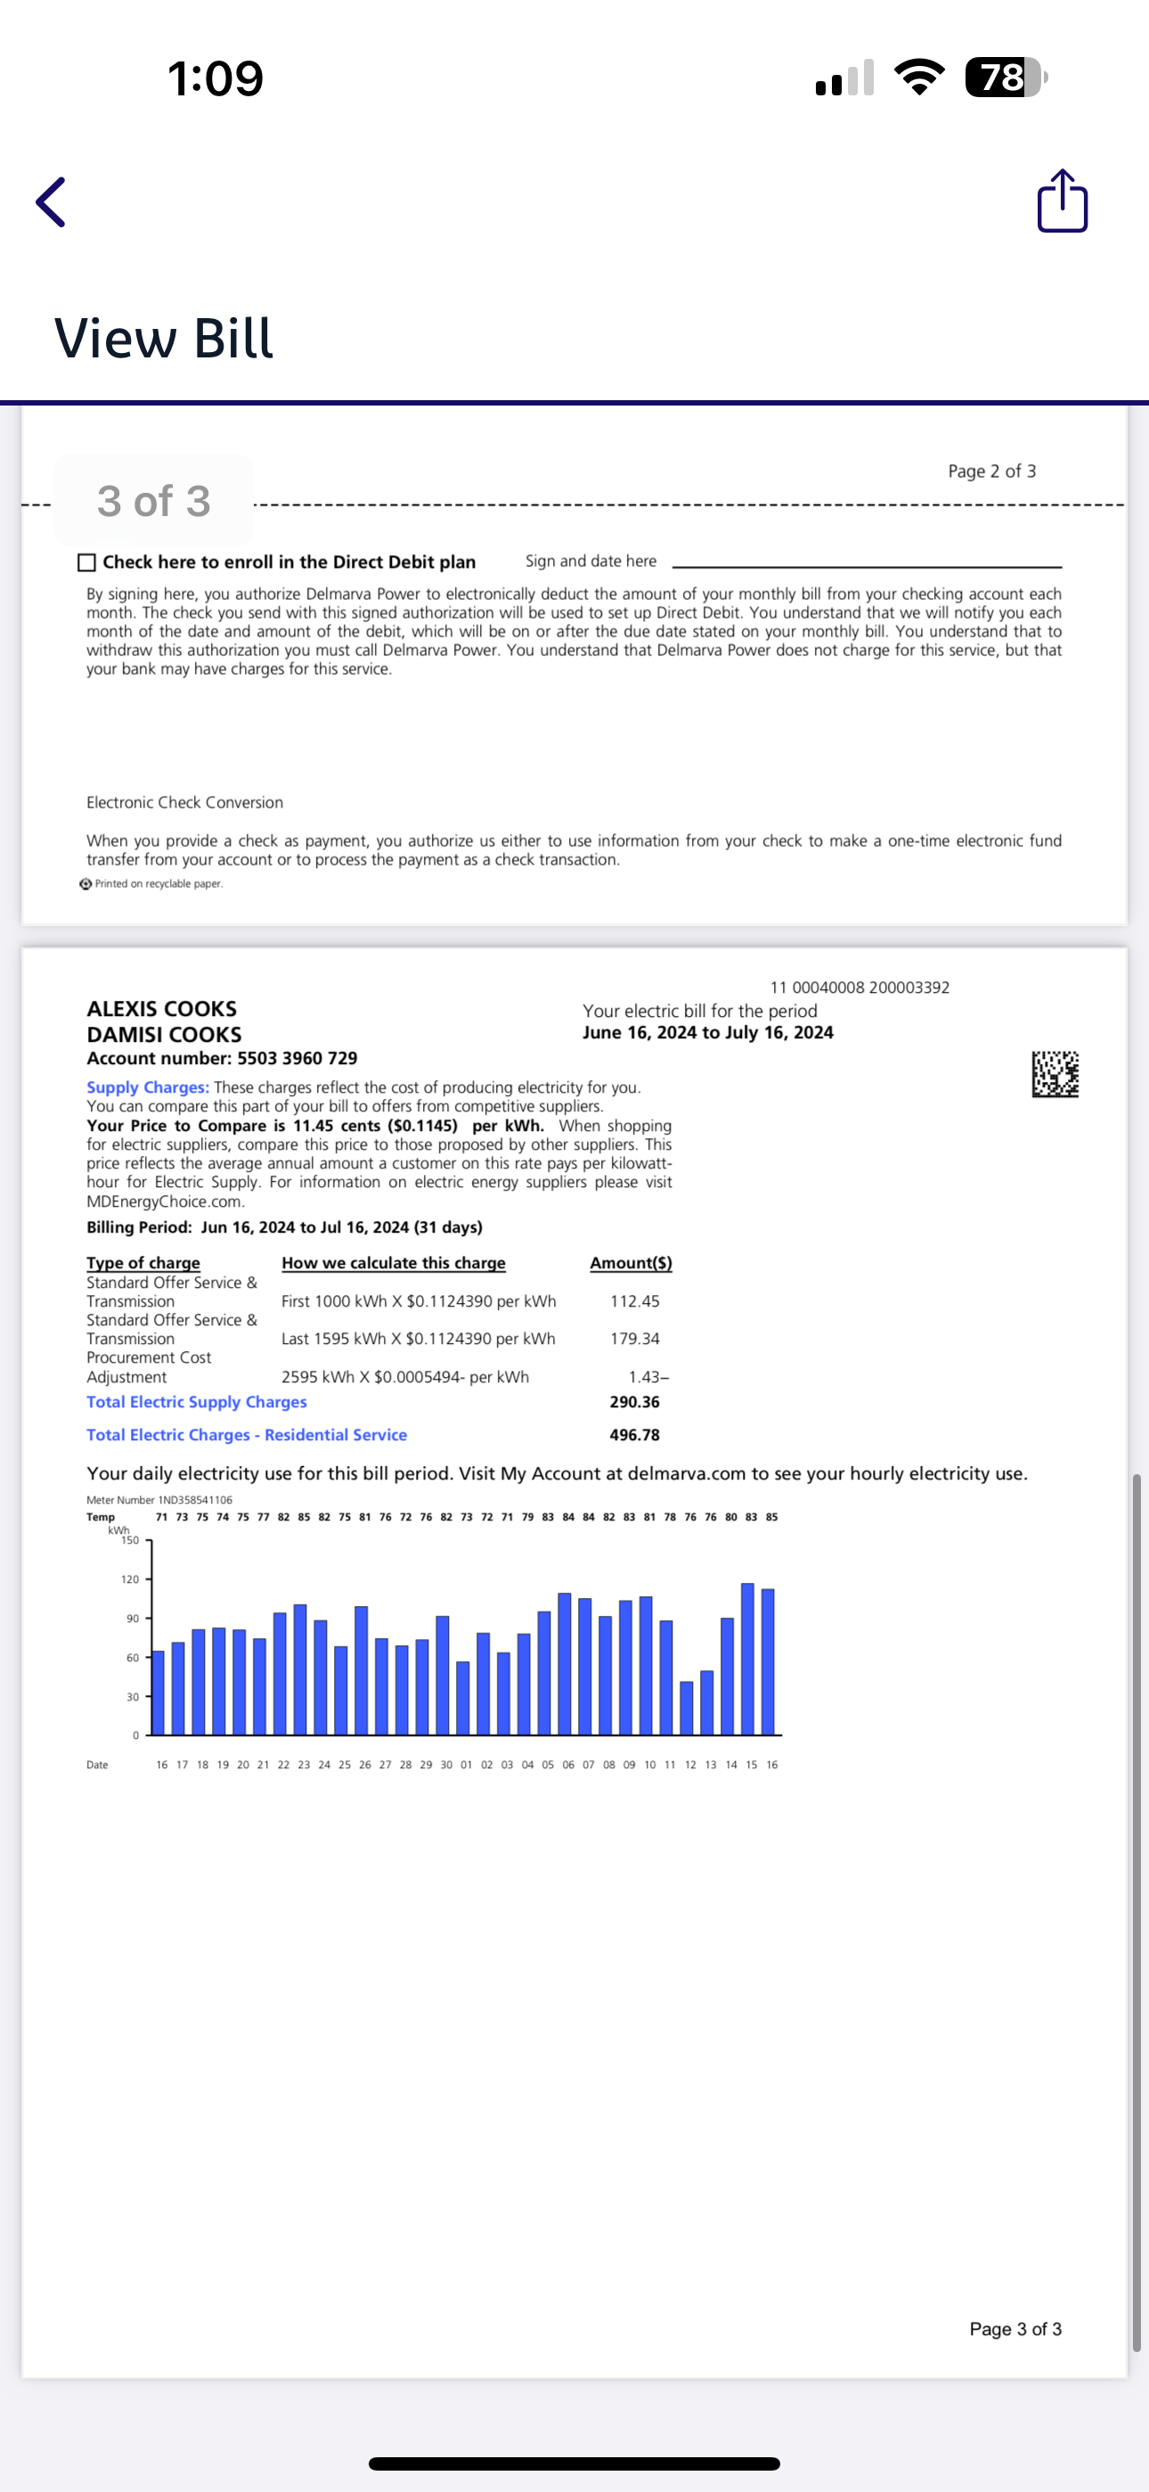
Task: Open the share sheet icon
Action: 1062,201
